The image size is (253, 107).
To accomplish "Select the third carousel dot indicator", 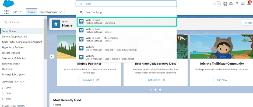I will (160, 90).
